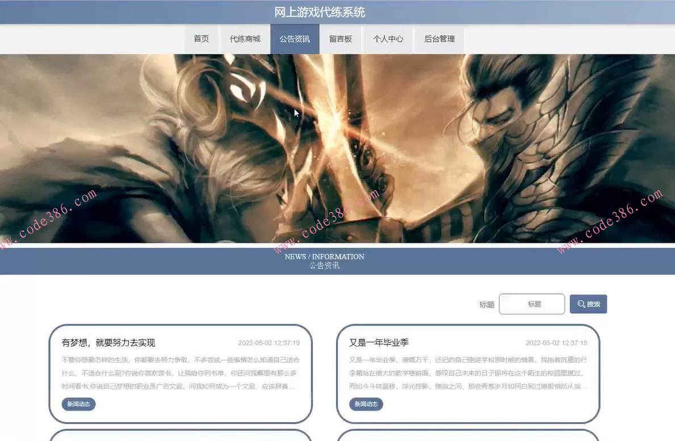Click the partially visible card at bottom left
This screenshot has width=675, height=441.
tap(180, 437)
